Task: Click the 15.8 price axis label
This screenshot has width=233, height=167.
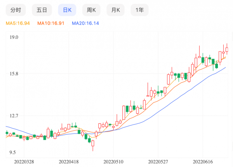Action: (x=14, y=74)
